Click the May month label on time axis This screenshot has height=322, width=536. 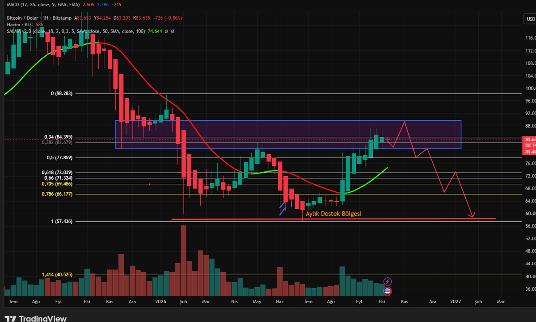click(x=257, y=301)
